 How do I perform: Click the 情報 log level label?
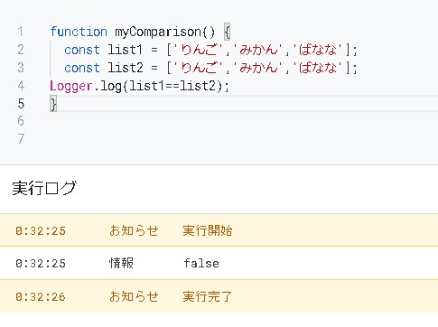tap(121, 263)
